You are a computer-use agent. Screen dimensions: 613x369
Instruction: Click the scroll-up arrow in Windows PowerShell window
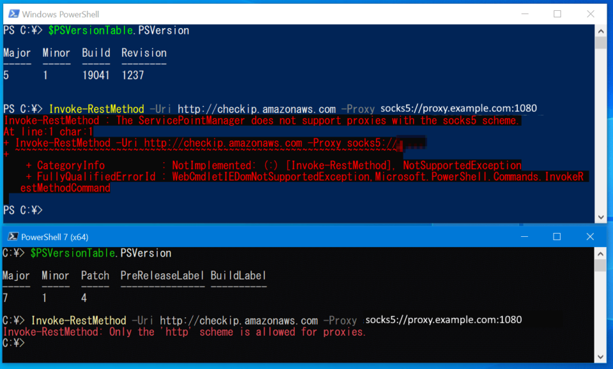pos(600,30)
